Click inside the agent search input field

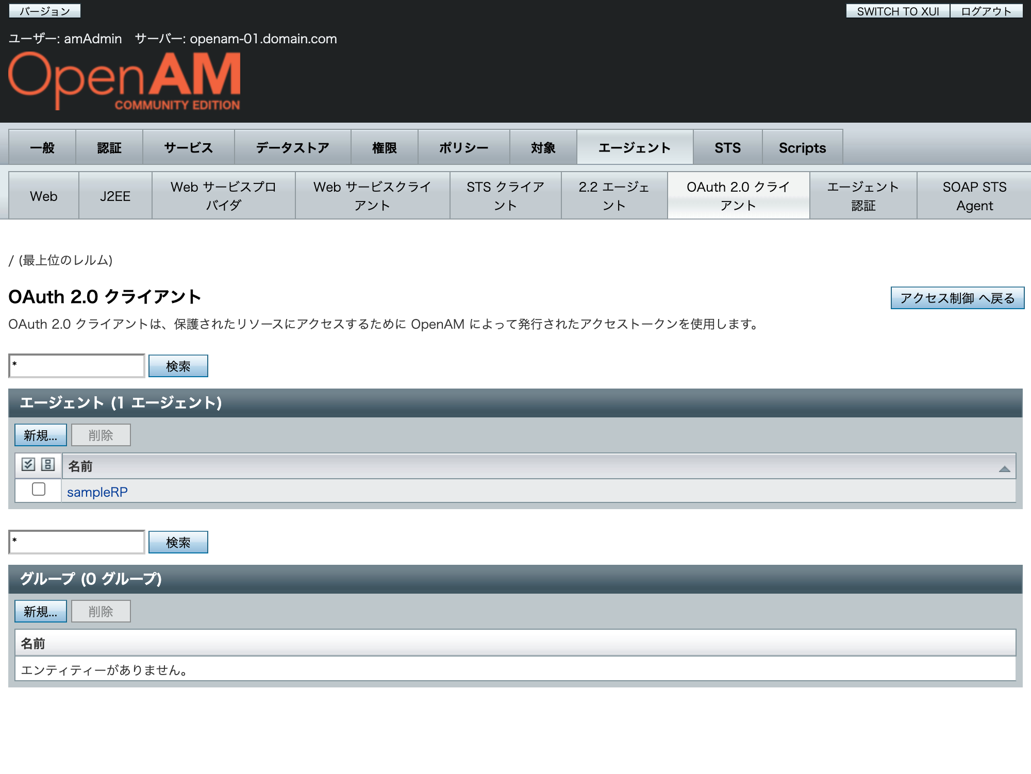pyautogui.click(x=76, y=366)
